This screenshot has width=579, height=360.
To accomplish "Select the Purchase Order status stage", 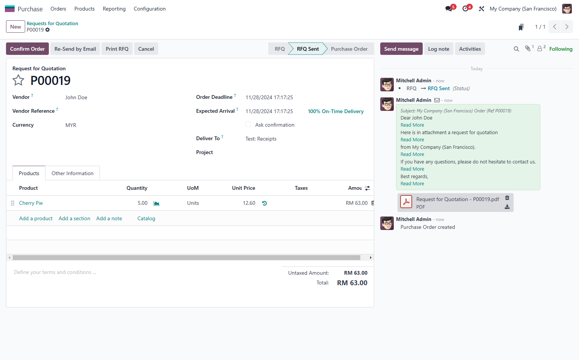I will click(x=349, y=49).
